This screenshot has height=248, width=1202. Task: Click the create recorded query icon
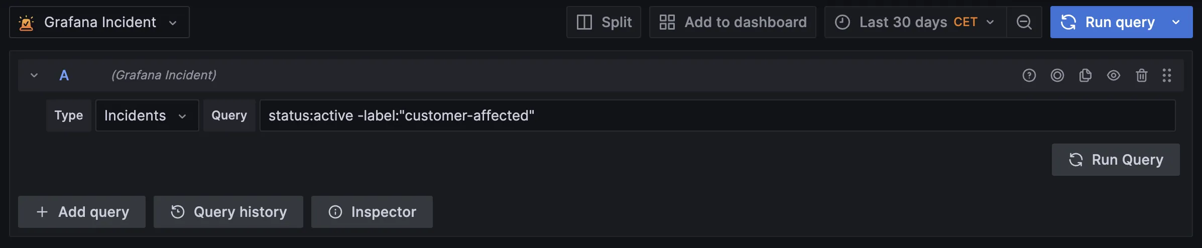[x=1057, y=75]
